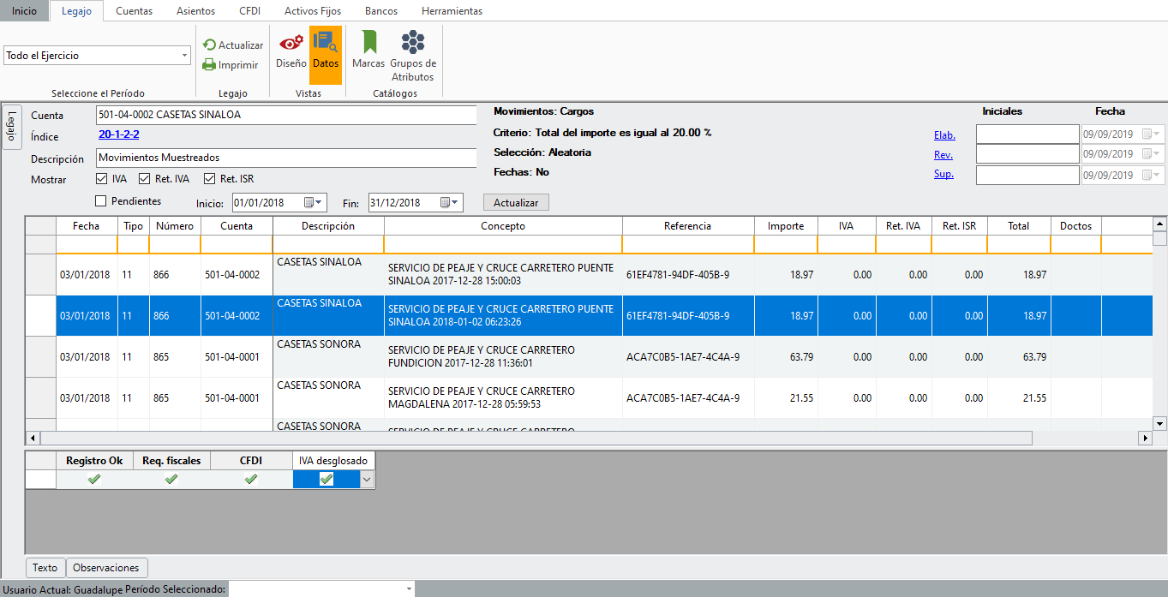Switch to the Observaciones tab

[106, 568]
